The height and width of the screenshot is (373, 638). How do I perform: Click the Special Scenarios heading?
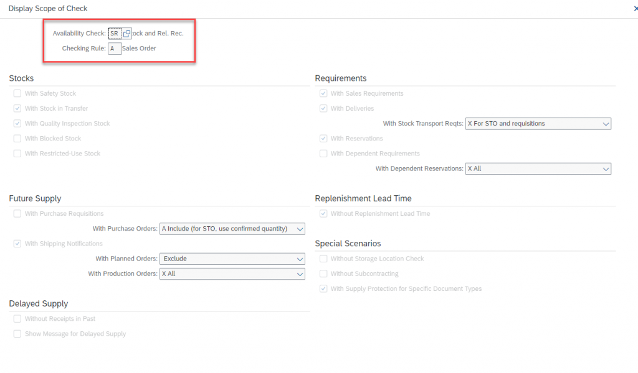[348, 244]
